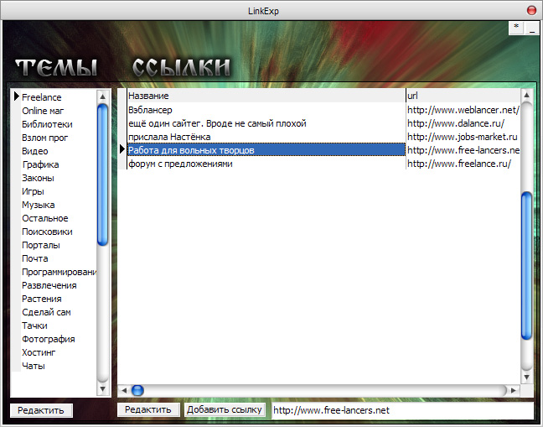
Task: Click the http://www.dalance.ru/ url cell
Action: 463,123
